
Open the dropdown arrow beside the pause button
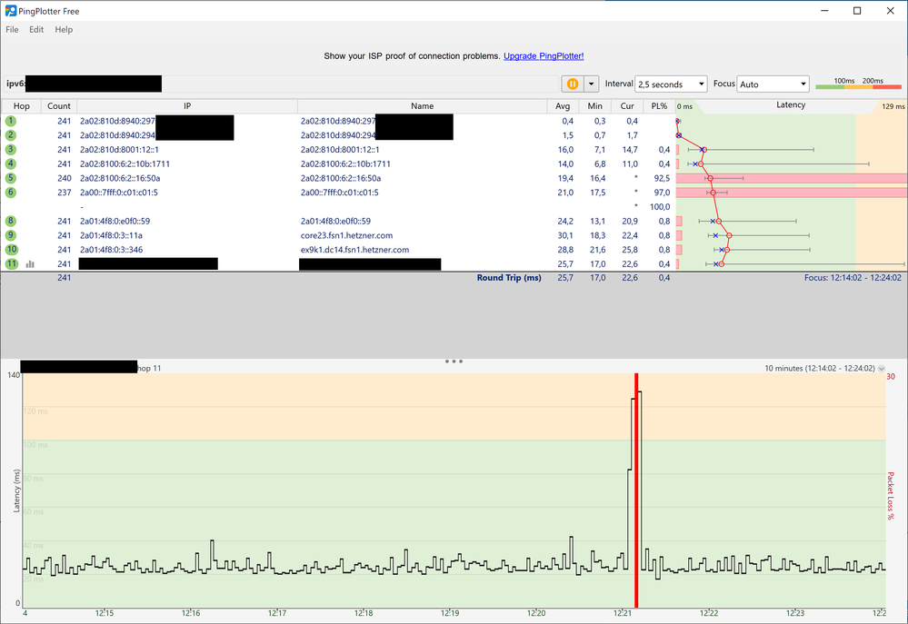click(x=591, y=84)
